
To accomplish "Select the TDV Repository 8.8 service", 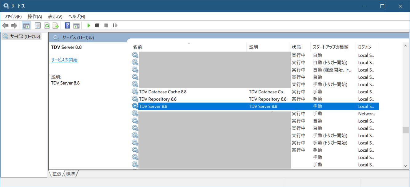I will tap(158, 99).
